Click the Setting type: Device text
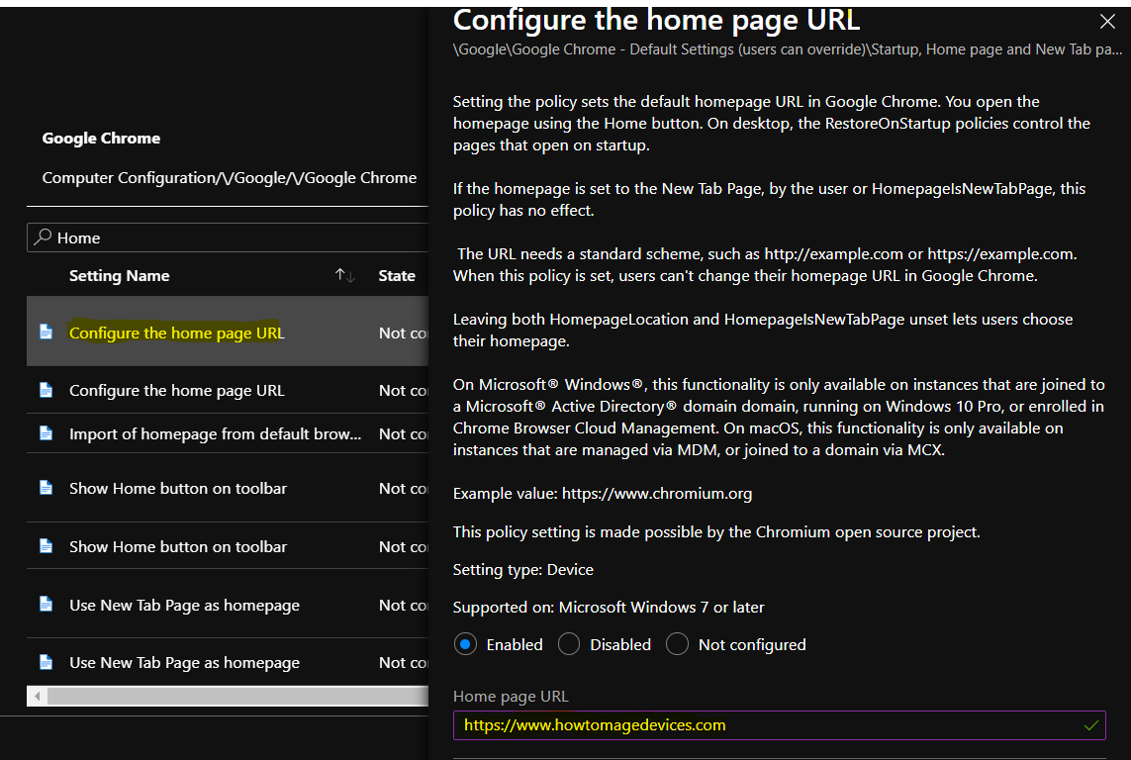1131x760 pixels. [x=522, y=569]
